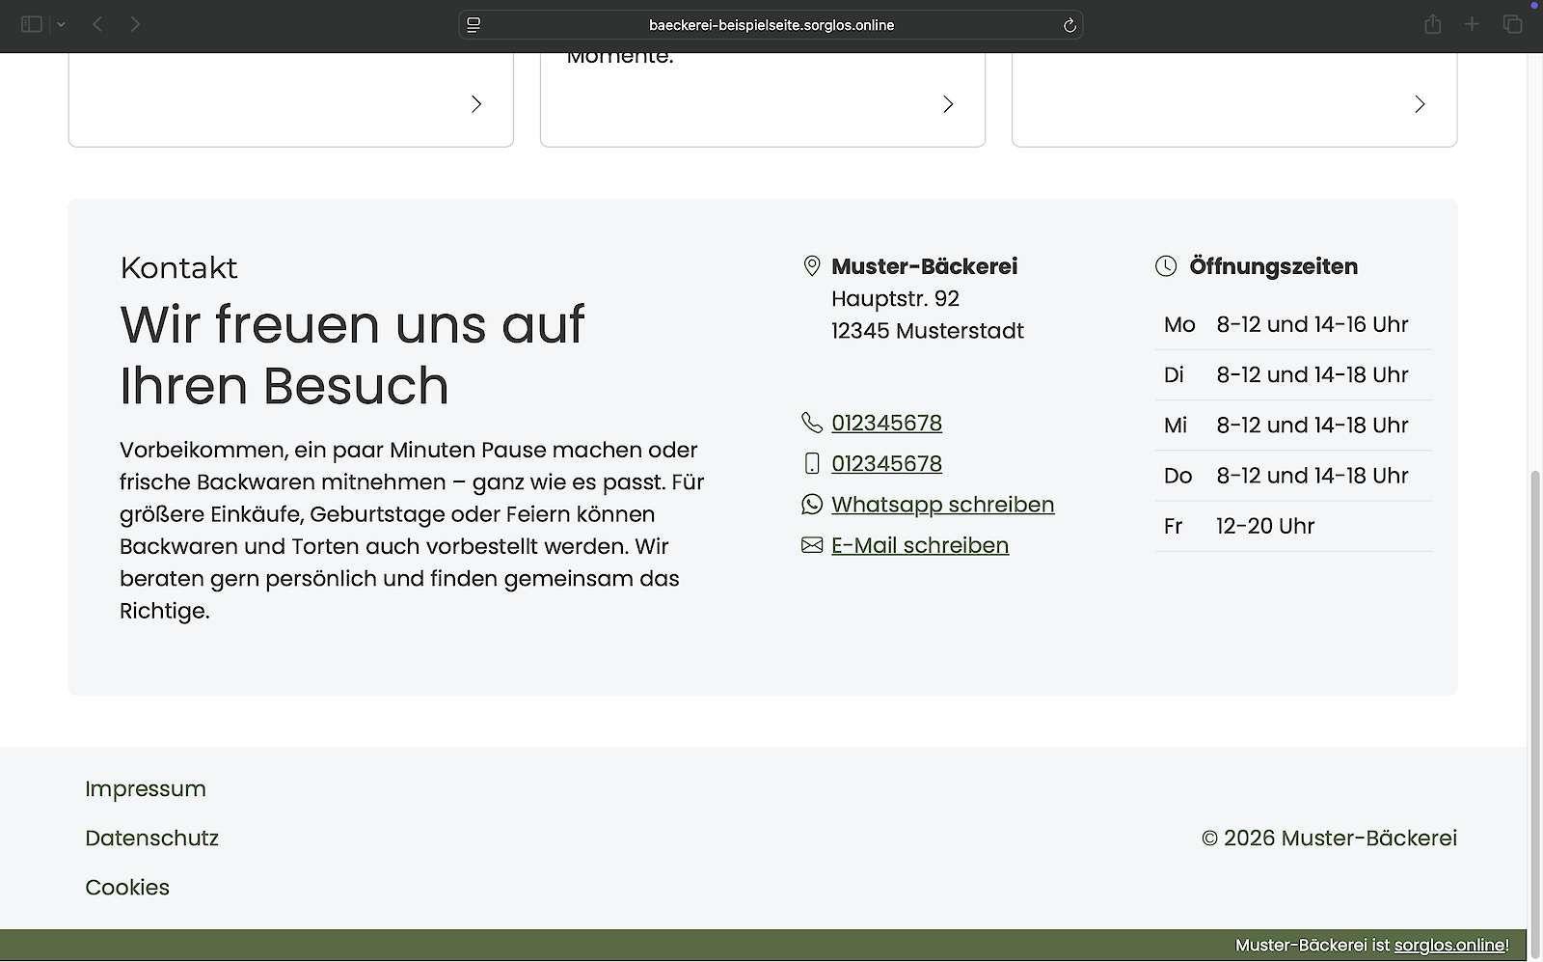Screen dimensions: 1543x962
Task: Open the middle card's chevron arrow
Action: click(947, 104)
